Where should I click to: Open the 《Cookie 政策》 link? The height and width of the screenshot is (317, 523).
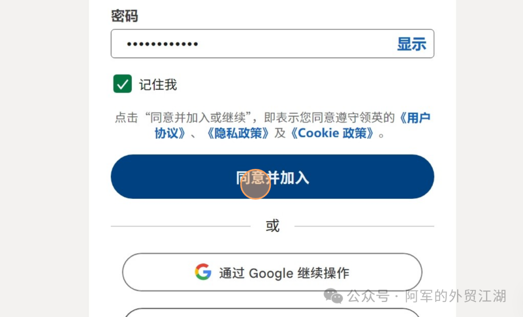coord(332,133)
